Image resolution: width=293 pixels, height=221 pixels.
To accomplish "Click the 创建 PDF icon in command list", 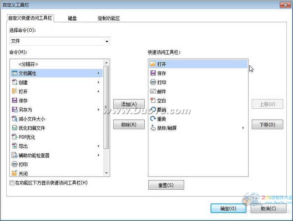I will (x=14, y=82).
